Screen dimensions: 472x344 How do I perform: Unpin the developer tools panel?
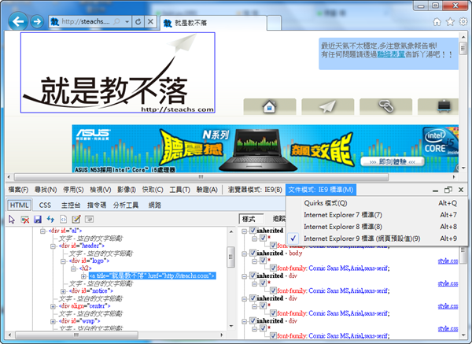point(448,190)
